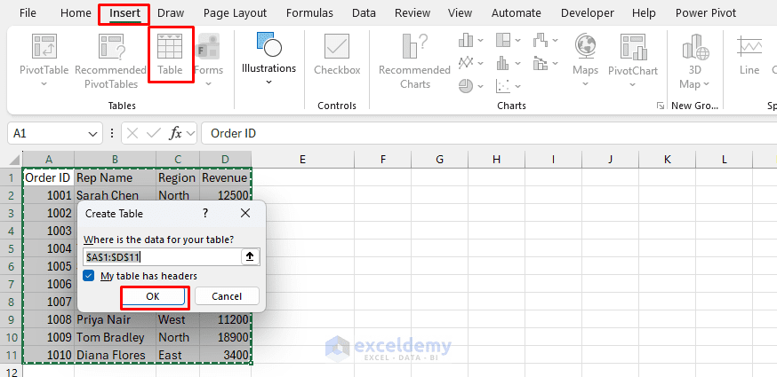The height and width of the screenshot is (377, 777).
Task: Open the Charts dialog launcher
Action: pyautogui.click(x=660, y=106)
